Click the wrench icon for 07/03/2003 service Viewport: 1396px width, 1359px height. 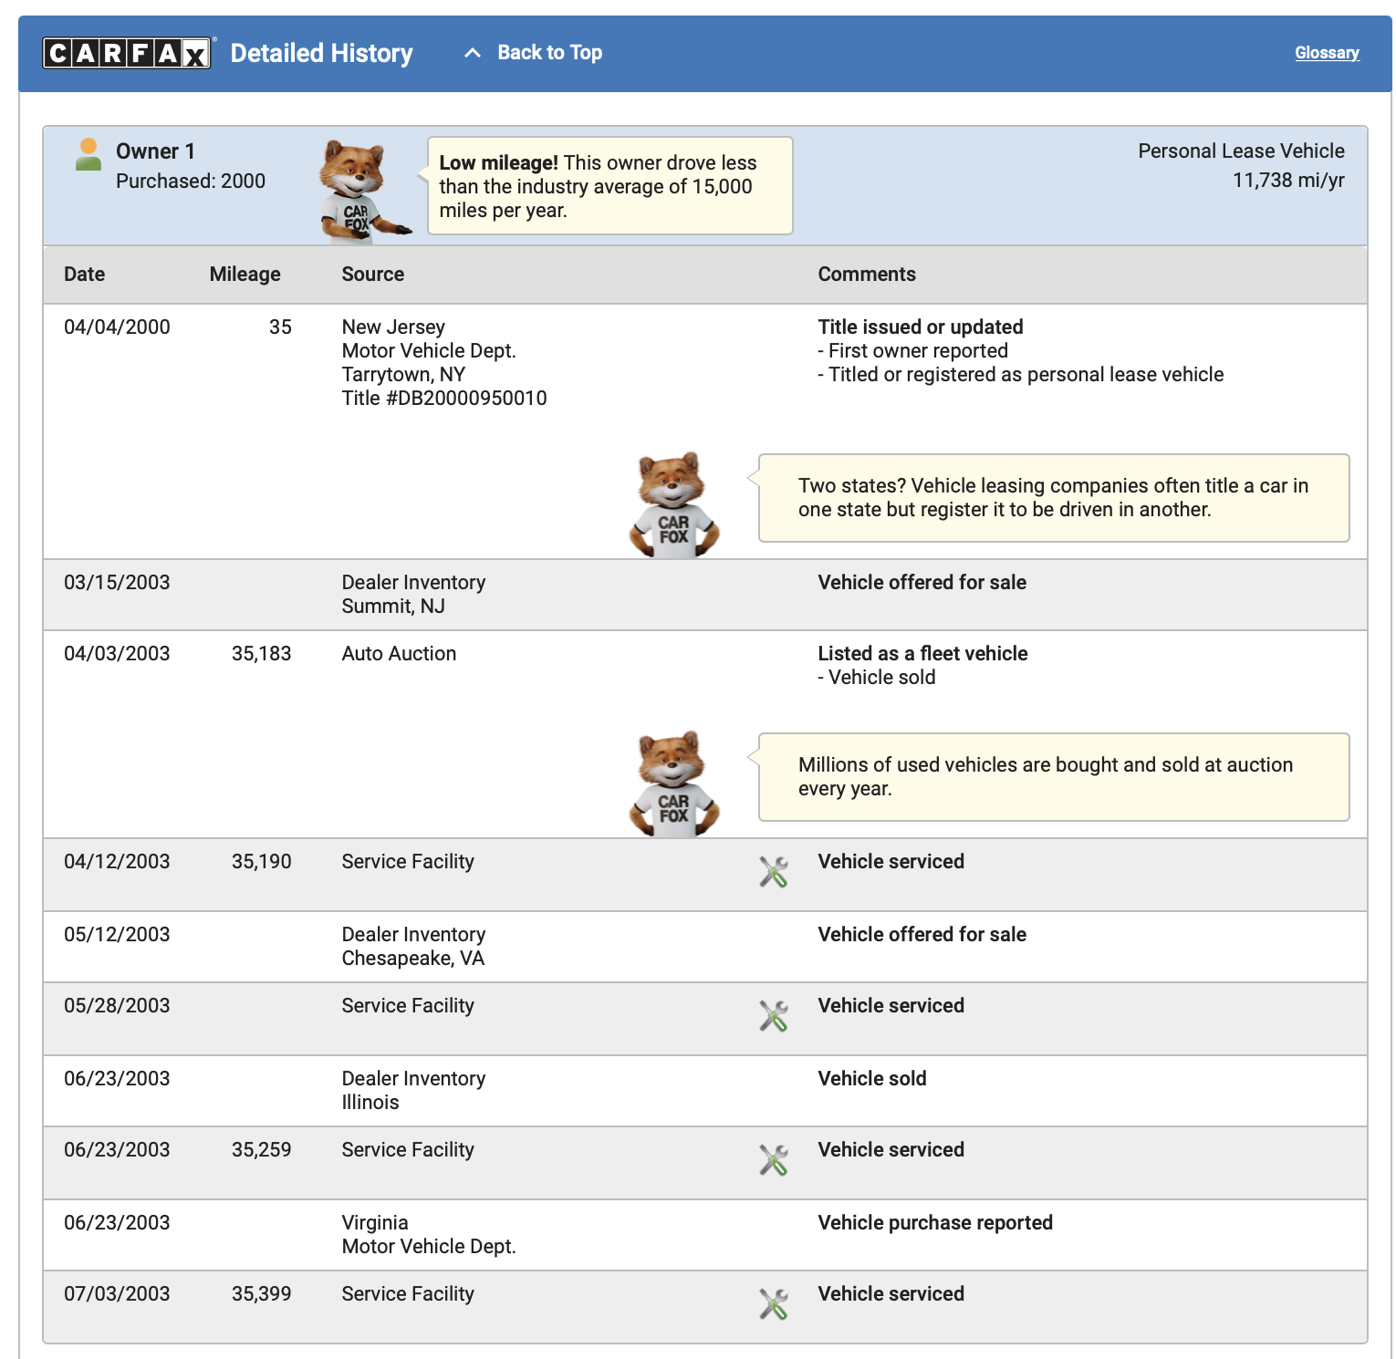(774, 1304)
